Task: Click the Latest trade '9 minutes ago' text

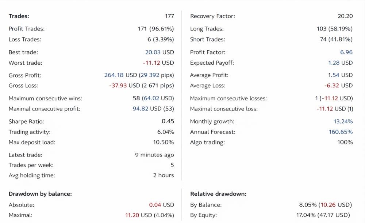Action: tap(154, 155)
